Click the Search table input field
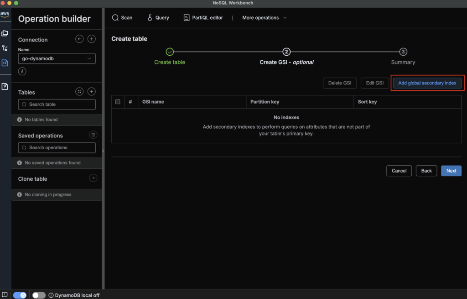The image size is (467, 299). pyautogui.click(x=57, y=105)
